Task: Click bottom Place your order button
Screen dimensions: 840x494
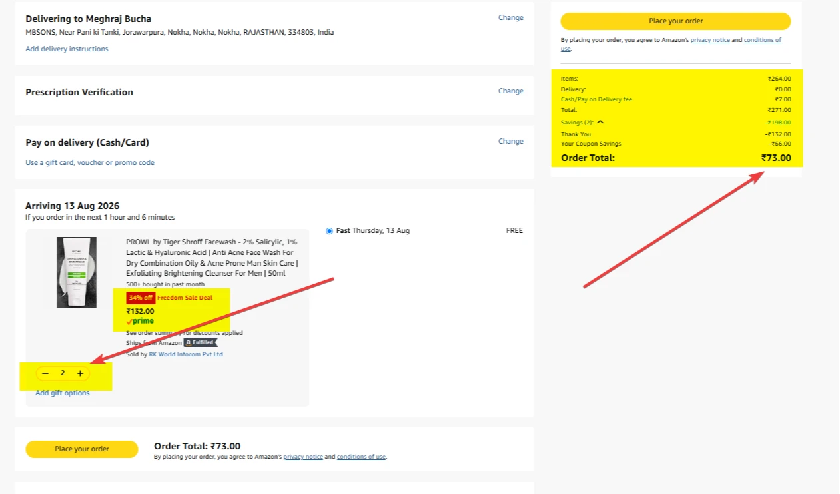Action: (x=82, y=449)
